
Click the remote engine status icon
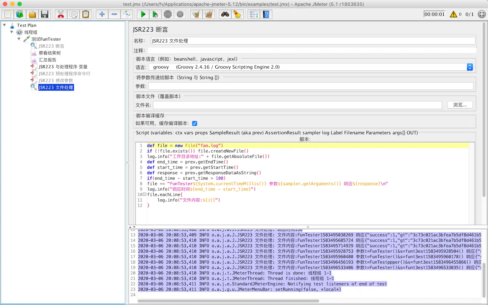[x=481, y=14]
